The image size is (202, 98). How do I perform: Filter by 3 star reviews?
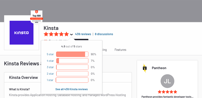[50, 67]
